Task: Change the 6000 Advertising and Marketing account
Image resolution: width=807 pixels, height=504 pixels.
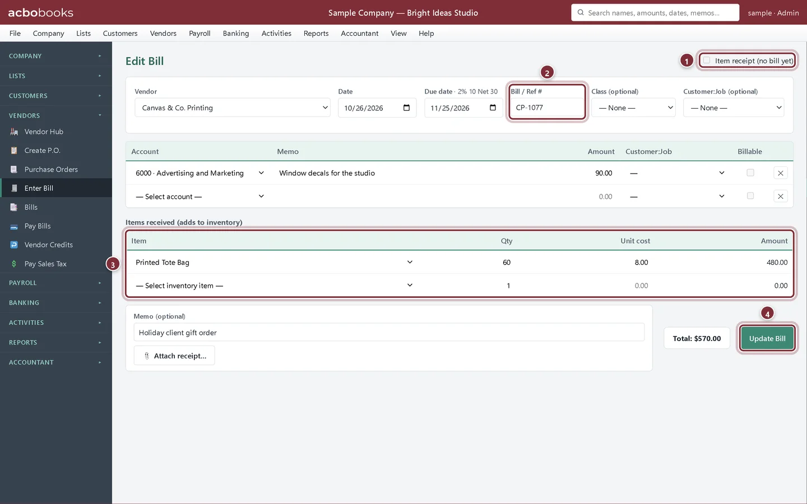Action: pos(200,173)
